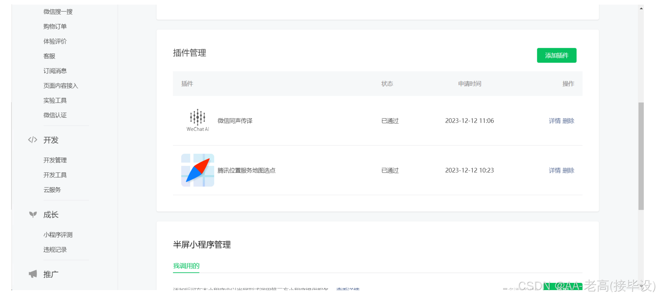
Task: Click the page vertical scrollbar thumb
Action: 641,156
